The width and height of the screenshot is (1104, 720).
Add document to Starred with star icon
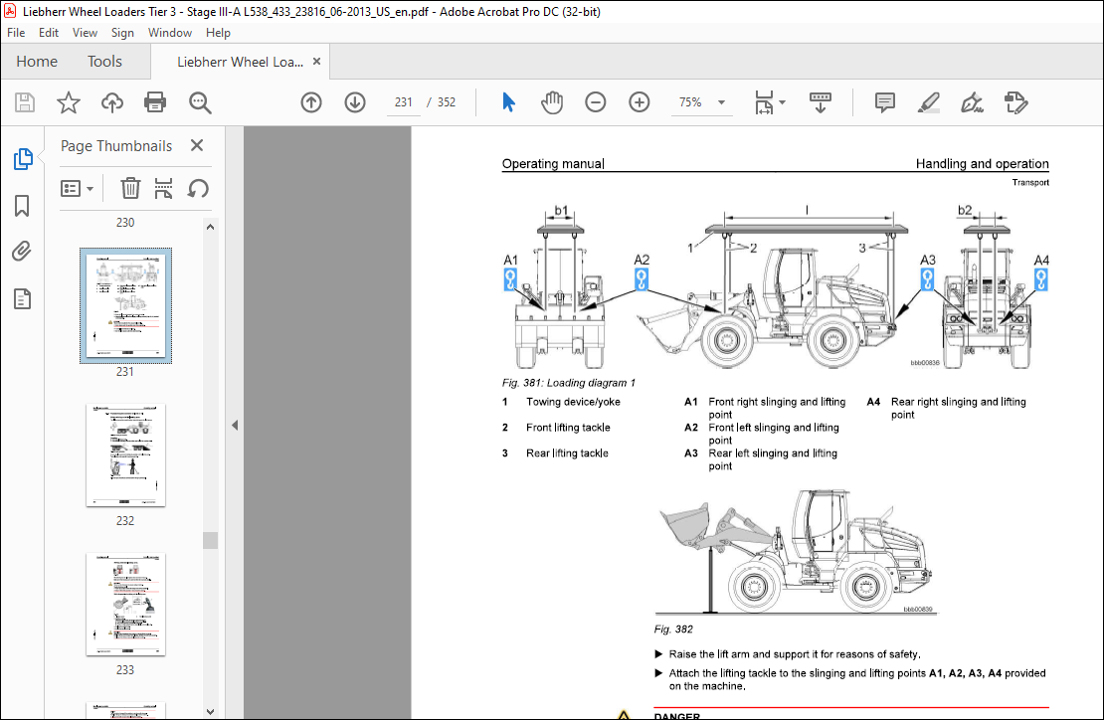pyautogui.click(x=69, y=102)
